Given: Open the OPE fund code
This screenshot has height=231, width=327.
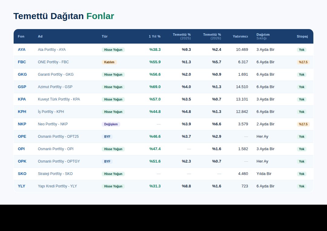Looking at the screenshot, I should click(22, 136).
